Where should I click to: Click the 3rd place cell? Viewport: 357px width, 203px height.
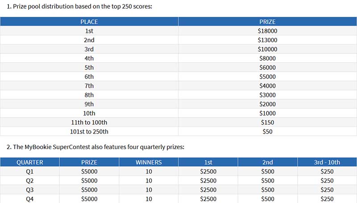click(89, 49)
